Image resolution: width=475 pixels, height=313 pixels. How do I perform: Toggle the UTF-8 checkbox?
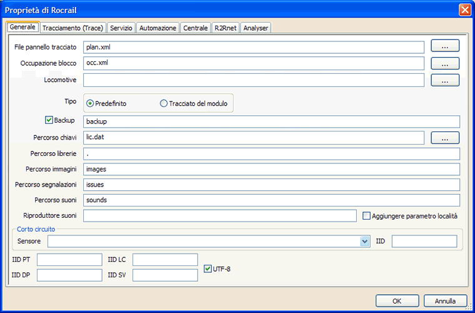[x=209, y=269]
